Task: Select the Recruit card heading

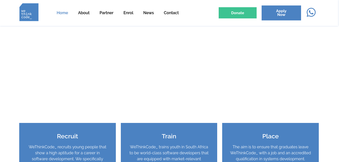Action: pyautogui.click(x=67, y=136)
